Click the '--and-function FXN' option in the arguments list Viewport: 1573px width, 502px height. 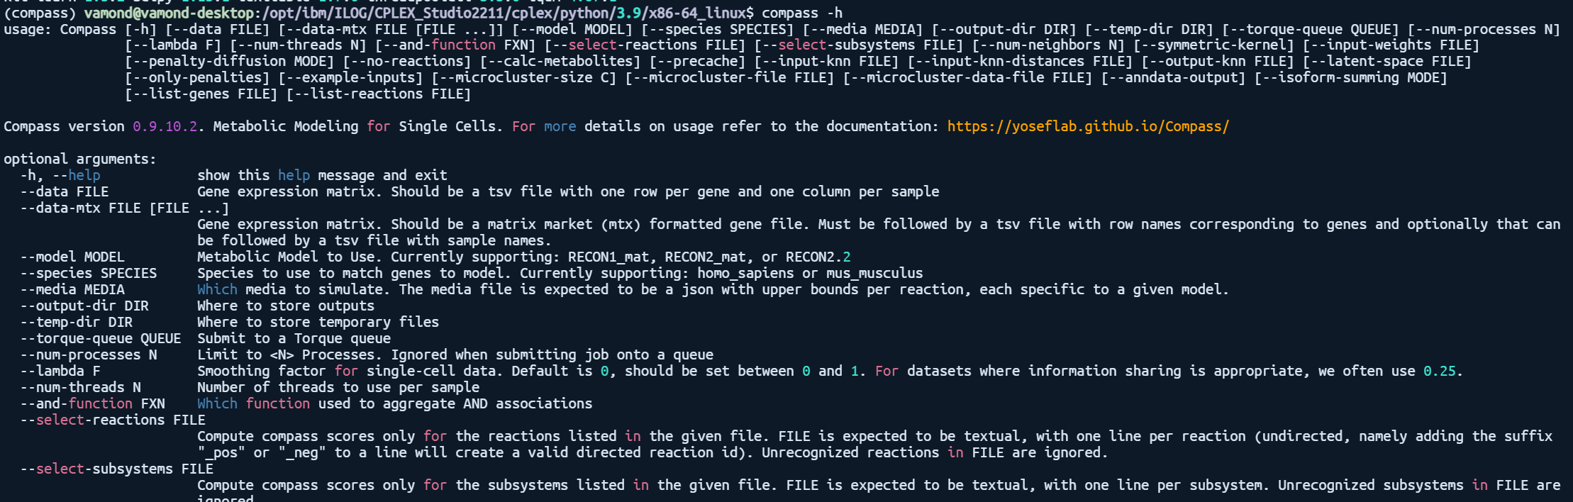coord(93,403)
